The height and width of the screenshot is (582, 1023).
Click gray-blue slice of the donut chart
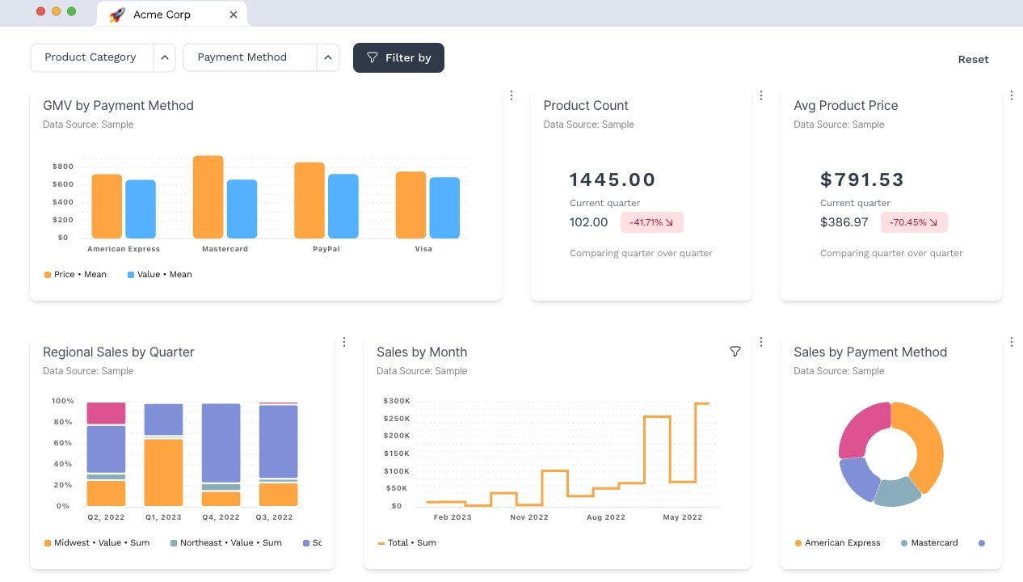coord(897,491)
